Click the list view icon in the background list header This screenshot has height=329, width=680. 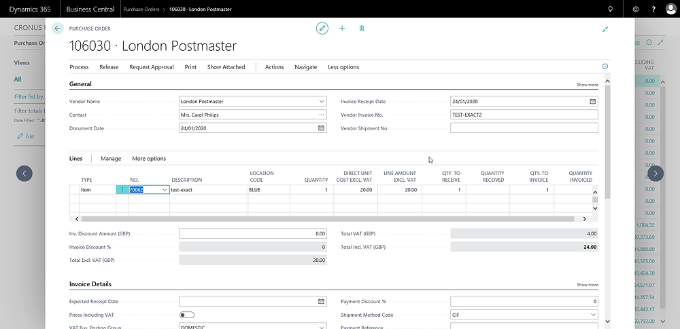click(x=638, y=43)
